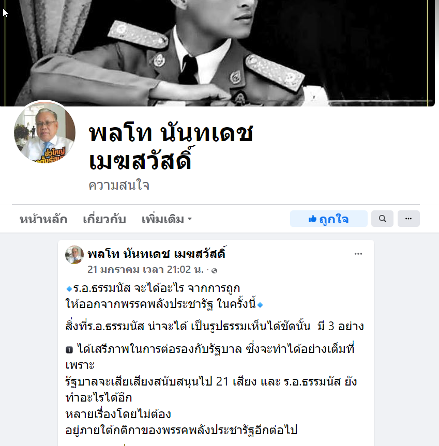
Task: Click the globe public-privacy icon on the post
Action: pos(215,270)
